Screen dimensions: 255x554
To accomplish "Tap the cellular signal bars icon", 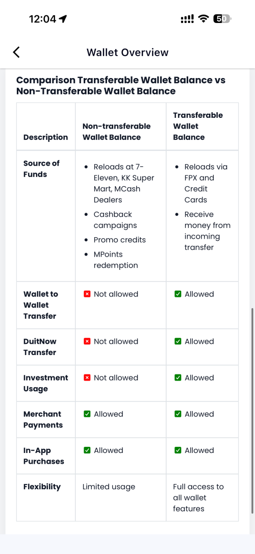I will click(187, 19).
